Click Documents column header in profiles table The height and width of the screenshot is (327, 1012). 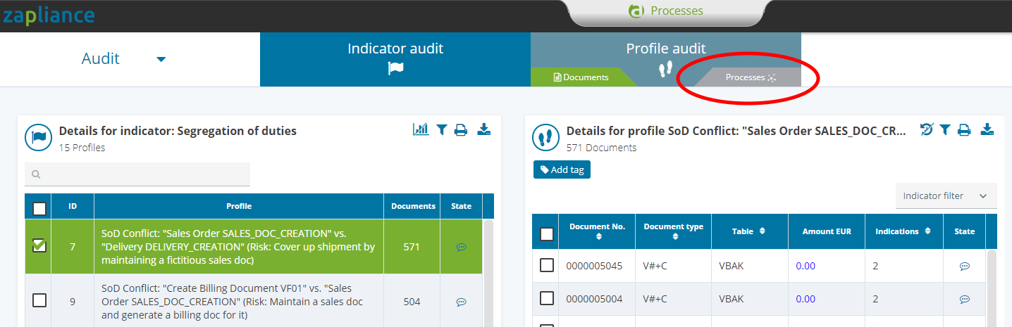click(414, 206)
